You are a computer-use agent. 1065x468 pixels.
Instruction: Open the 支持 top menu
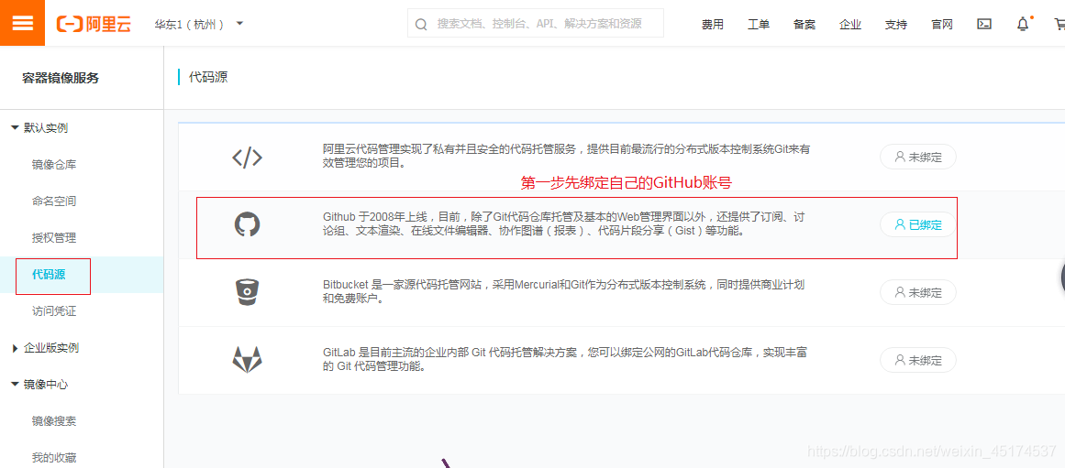pos(896,25)
